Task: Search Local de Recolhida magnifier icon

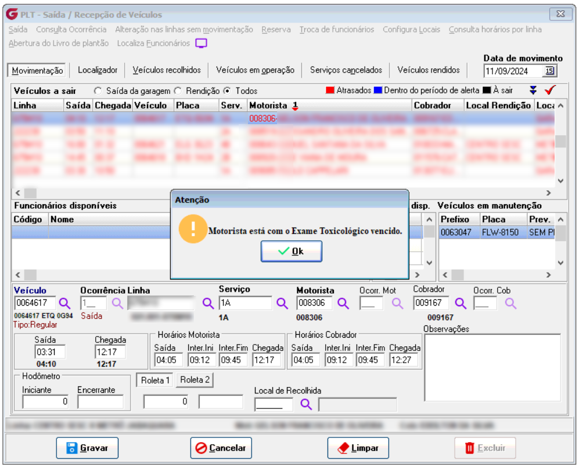Action: coord(306,404)
